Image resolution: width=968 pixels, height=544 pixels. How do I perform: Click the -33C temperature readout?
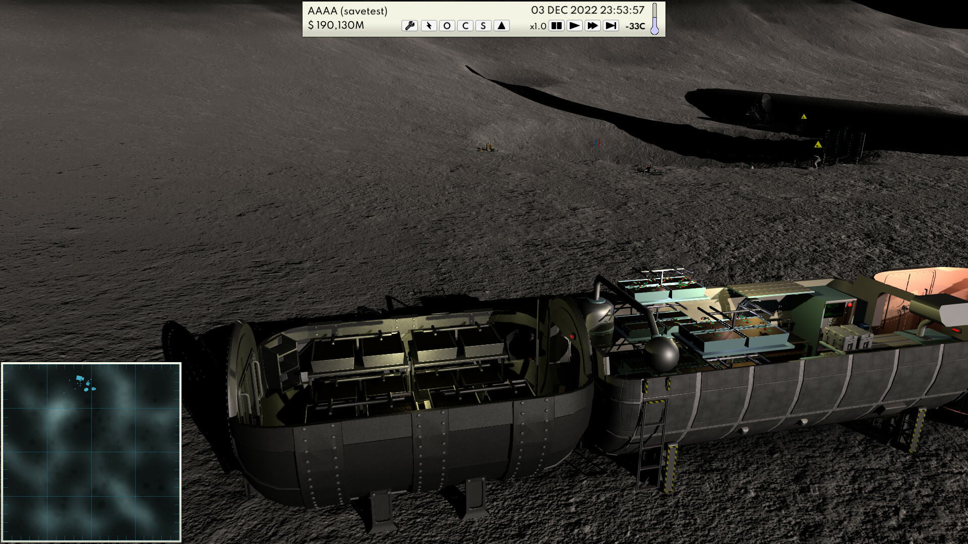[x=635, y=26]
